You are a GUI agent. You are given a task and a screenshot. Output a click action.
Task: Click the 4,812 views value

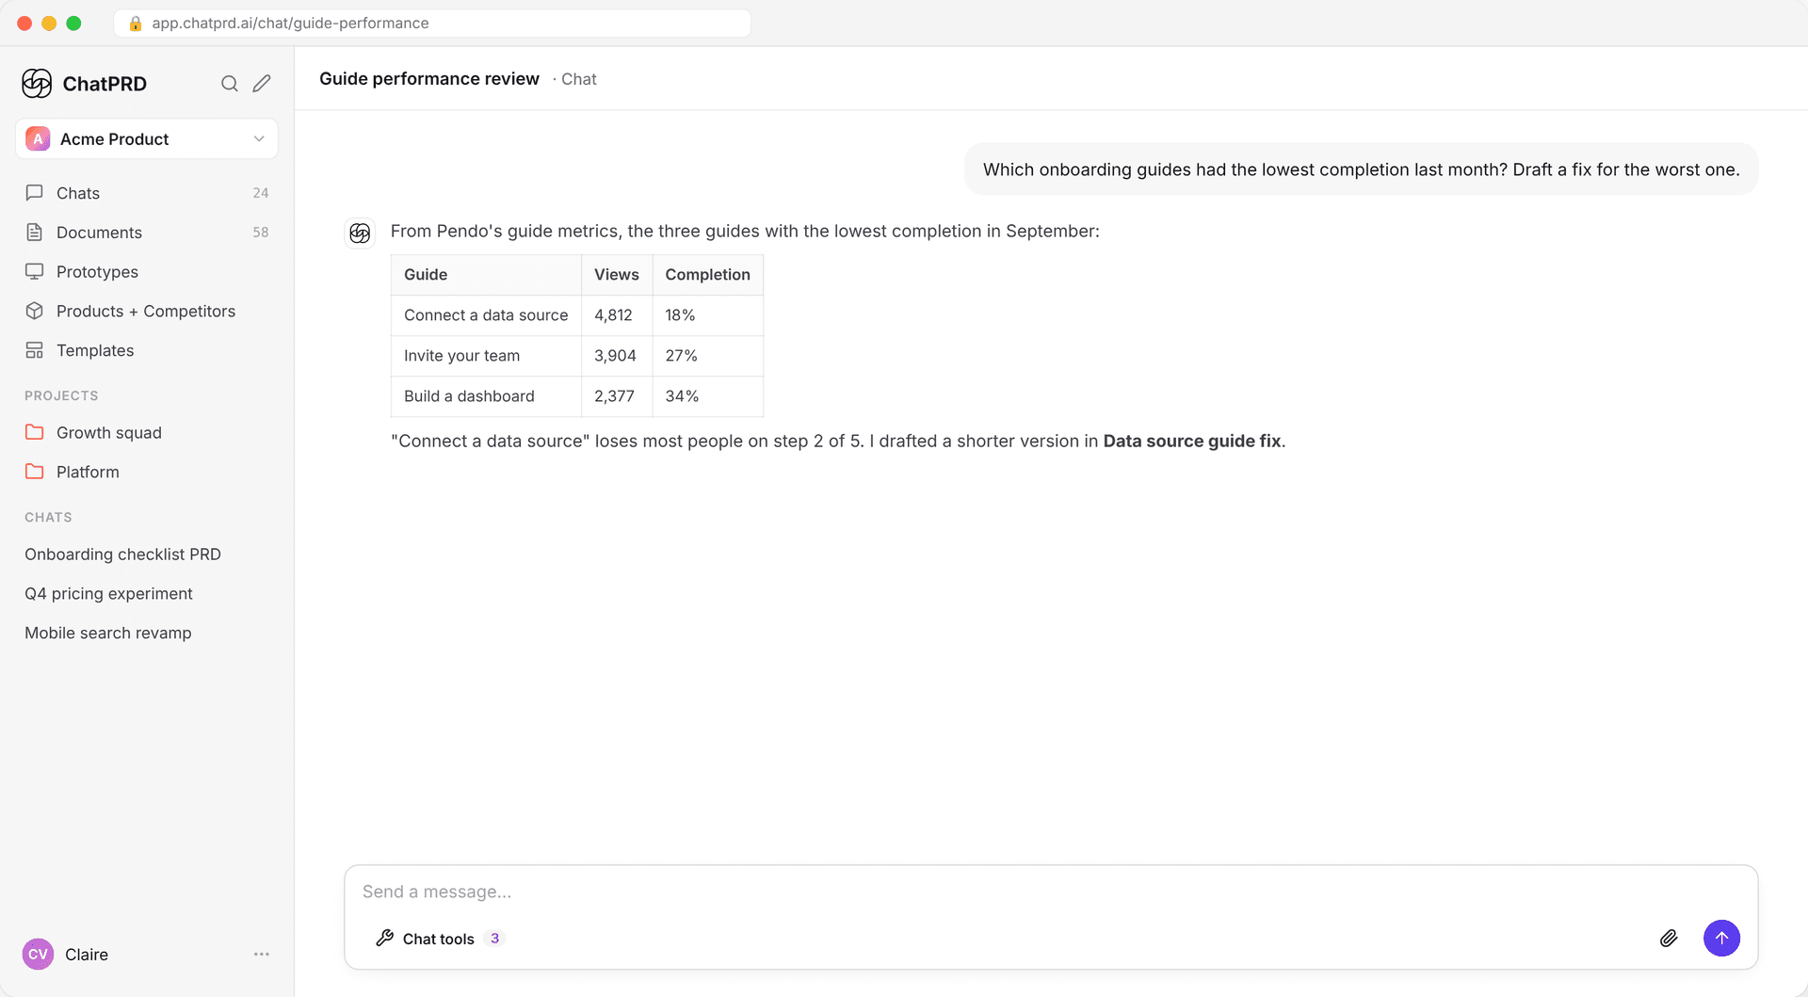pos(613,315)
